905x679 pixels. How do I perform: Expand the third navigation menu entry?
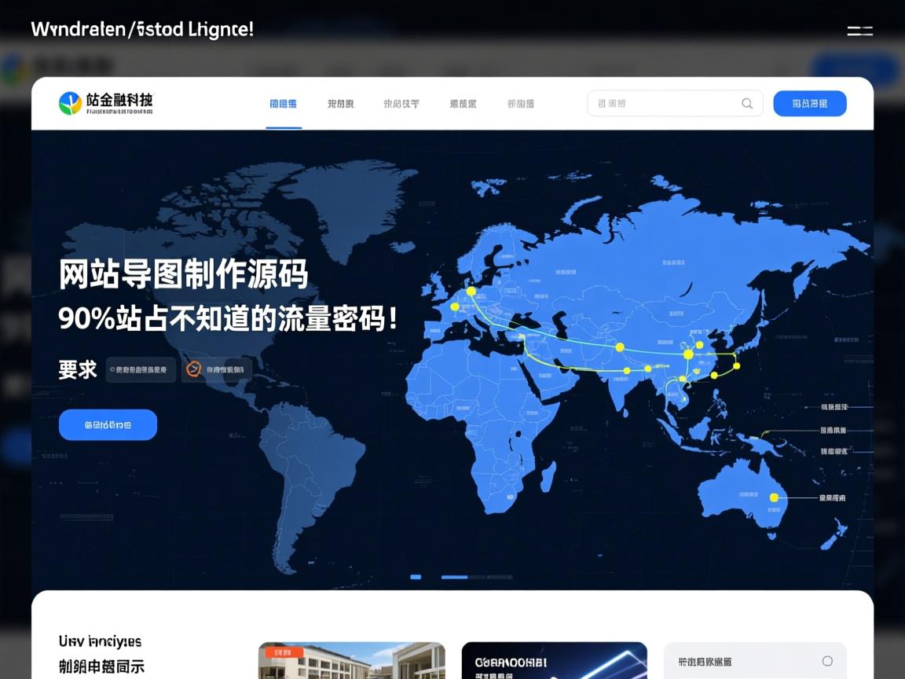click(401, 103)
